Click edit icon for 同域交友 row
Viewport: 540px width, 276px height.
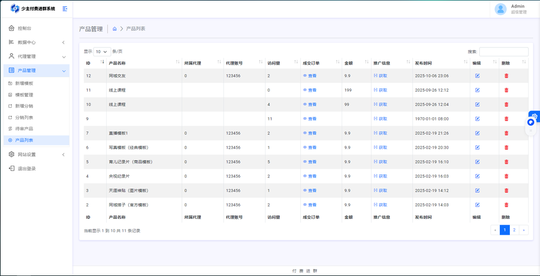tap(477, 76)
